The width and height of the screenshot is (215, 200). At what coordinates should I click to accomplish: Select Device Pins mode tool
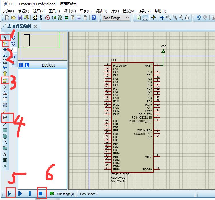pos(5,87)
